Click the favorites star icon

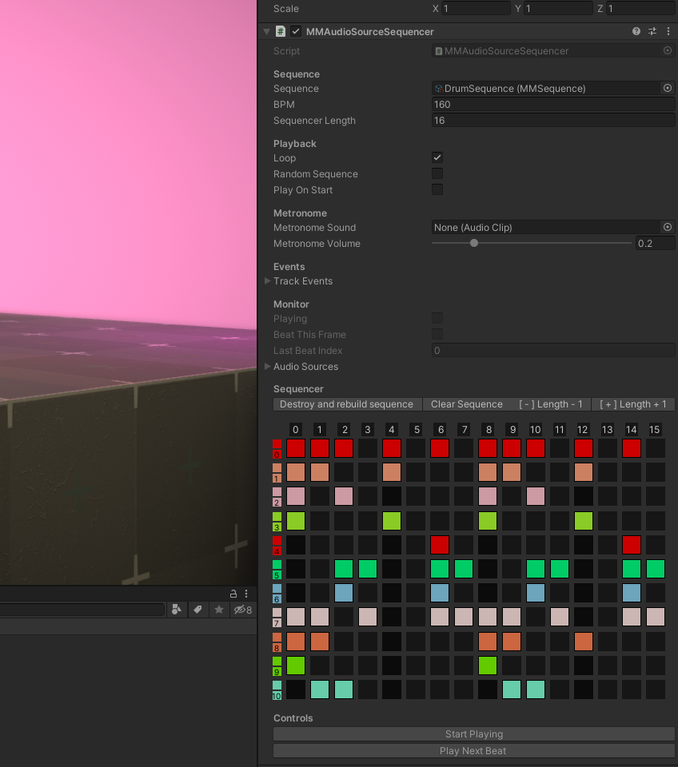(219, 610)
